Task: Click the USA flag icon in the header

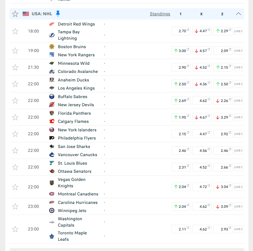Action: point(26,14)
